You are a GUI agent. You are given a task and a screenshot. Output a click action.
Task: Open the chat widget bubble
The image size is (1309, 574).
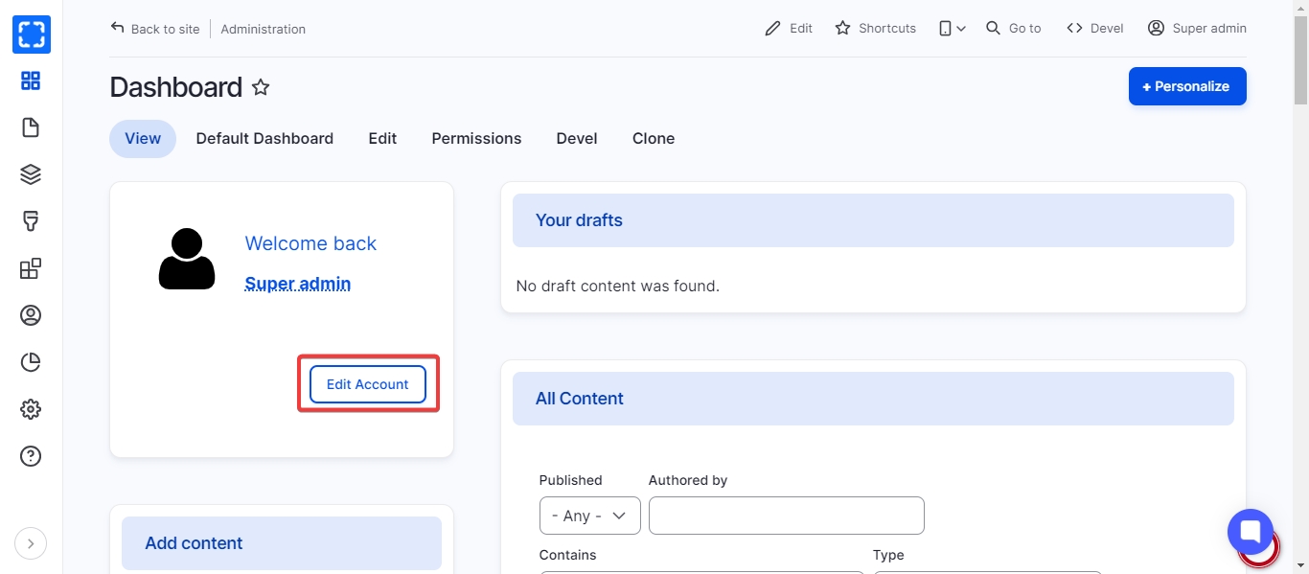1251,532
